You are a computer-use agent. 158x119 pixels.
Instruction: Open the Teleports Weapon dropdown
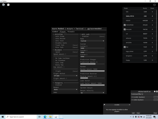click(x=66, y=89)
